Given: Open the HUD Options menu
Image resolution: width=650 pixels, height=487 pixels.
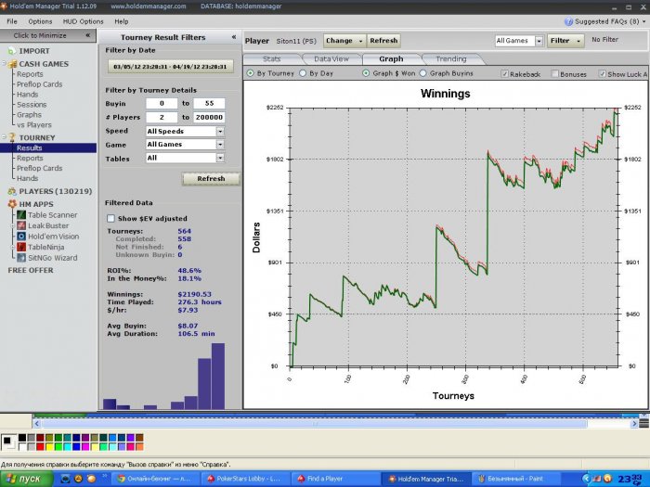Looking at the screenshot, I should pos(84,20).
